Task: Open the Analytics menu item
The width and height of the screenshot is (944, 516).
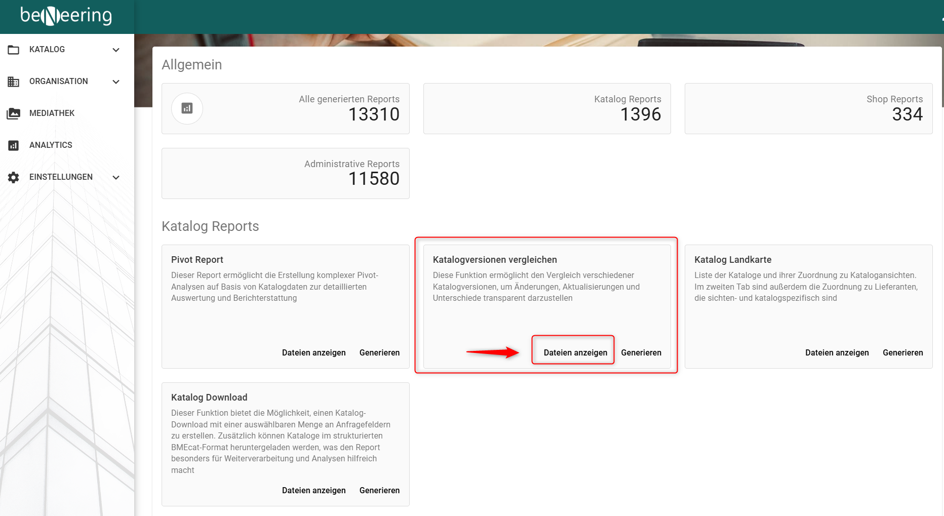Action: [x=67, y=145]
